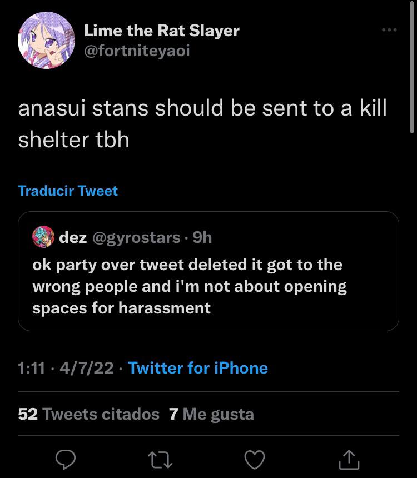Click the 1:11 · 4/7/22 timestamp
417x478 pixels.
66,368
